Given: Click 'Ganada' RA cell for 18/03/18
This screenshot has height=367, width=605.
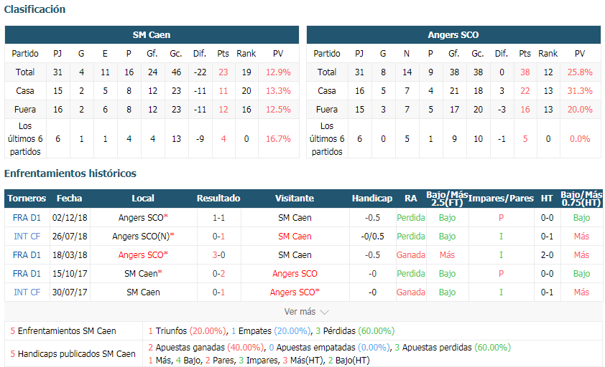Looking at the screenshot, I should 411,255.
